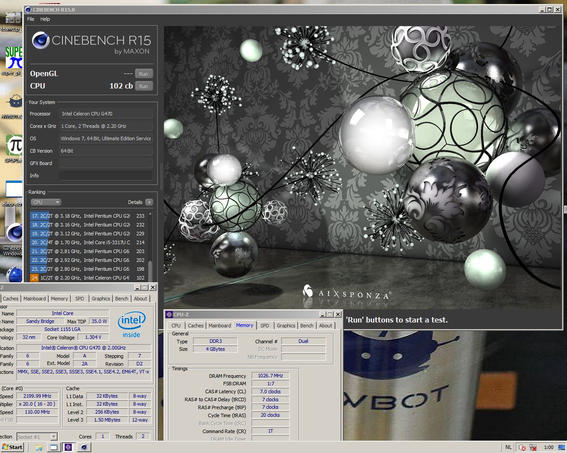
Task: Switch to SPD tab in front CPU-Z
Action: pos(265,326)
